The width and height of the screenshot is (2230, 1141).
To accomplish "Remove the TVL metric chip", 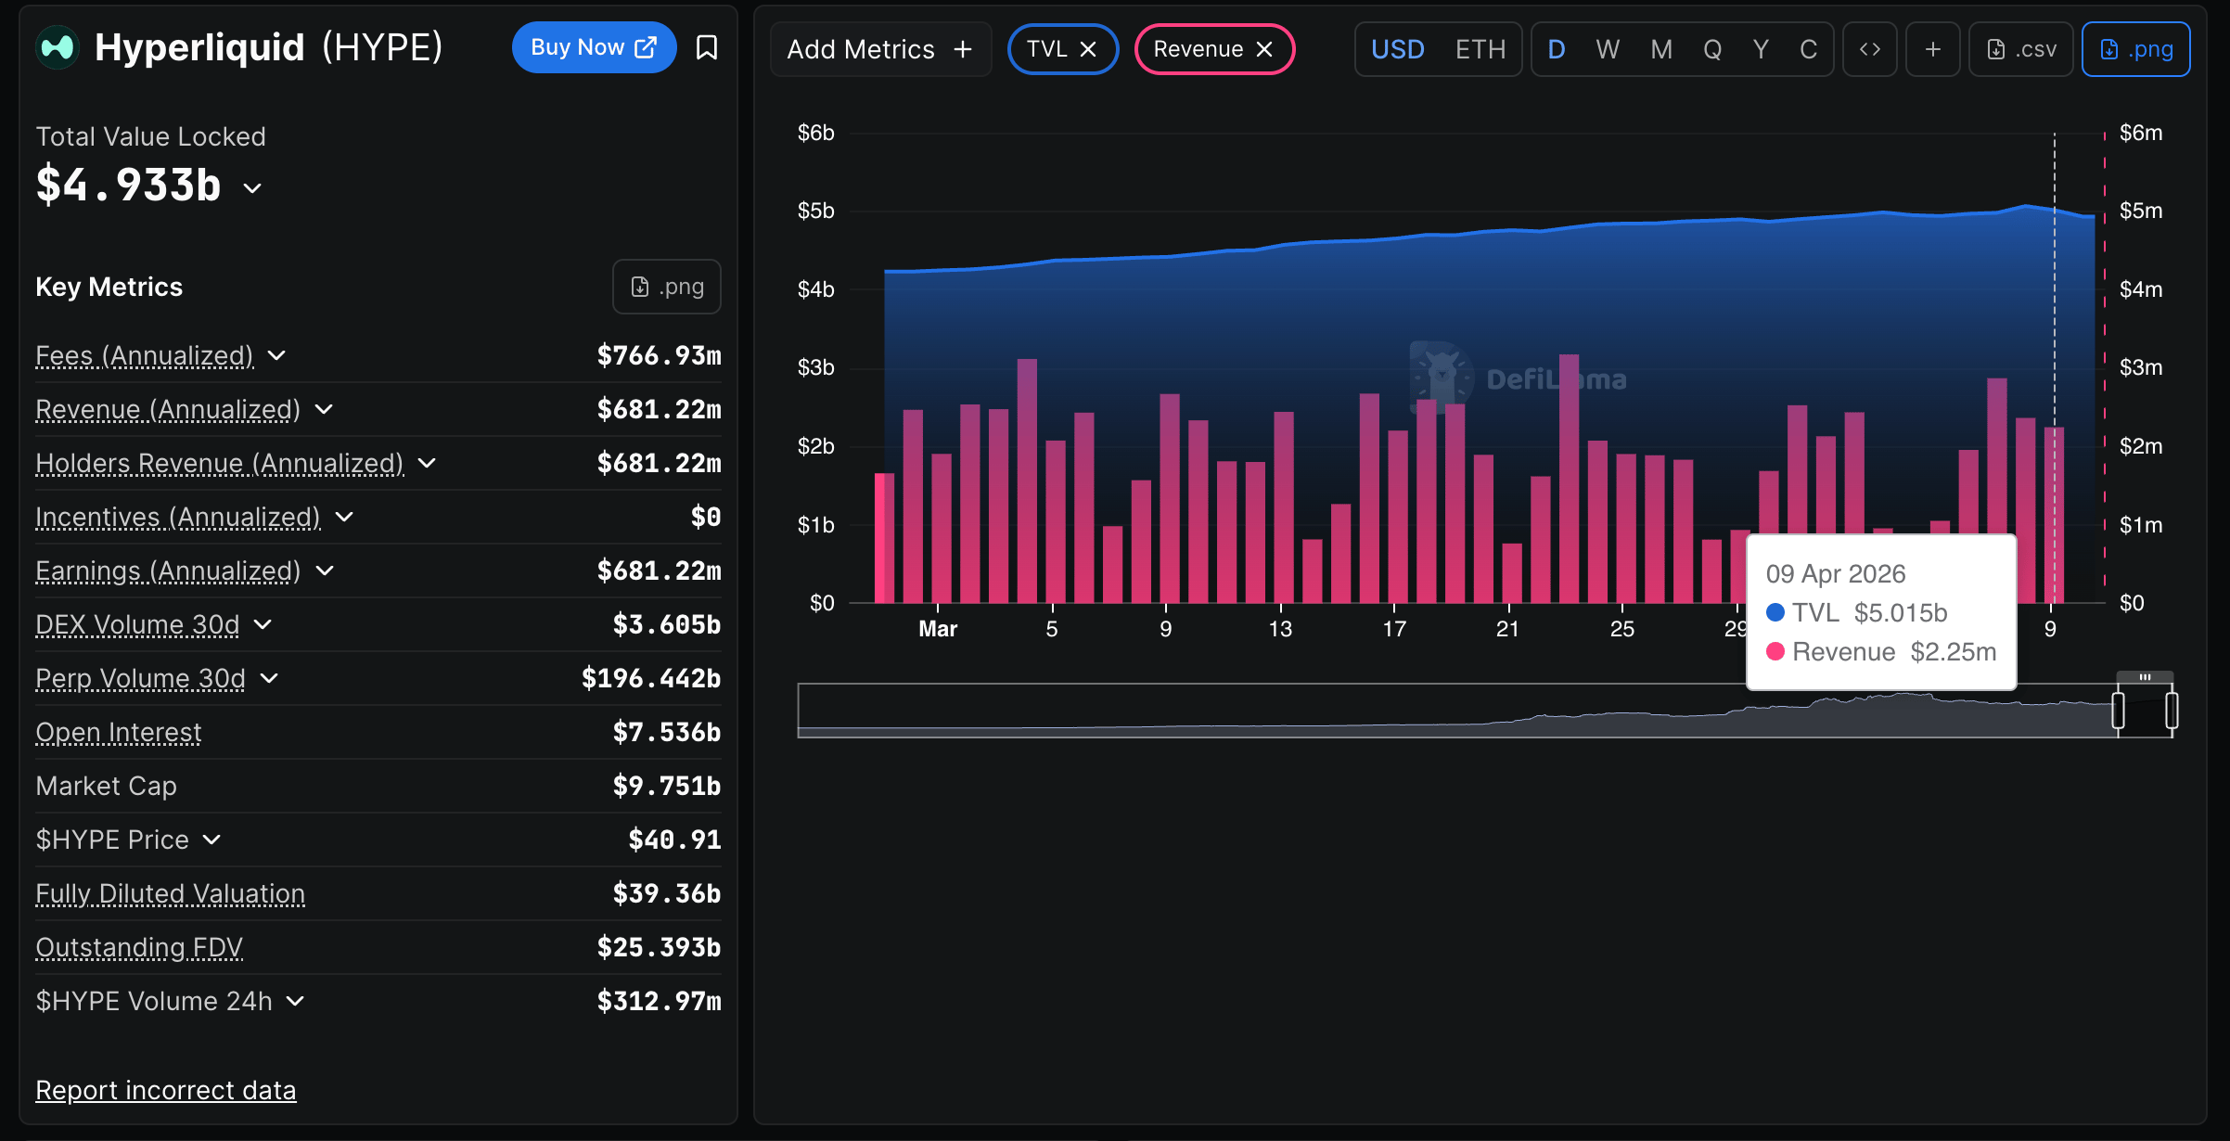I will [1089, 49].
